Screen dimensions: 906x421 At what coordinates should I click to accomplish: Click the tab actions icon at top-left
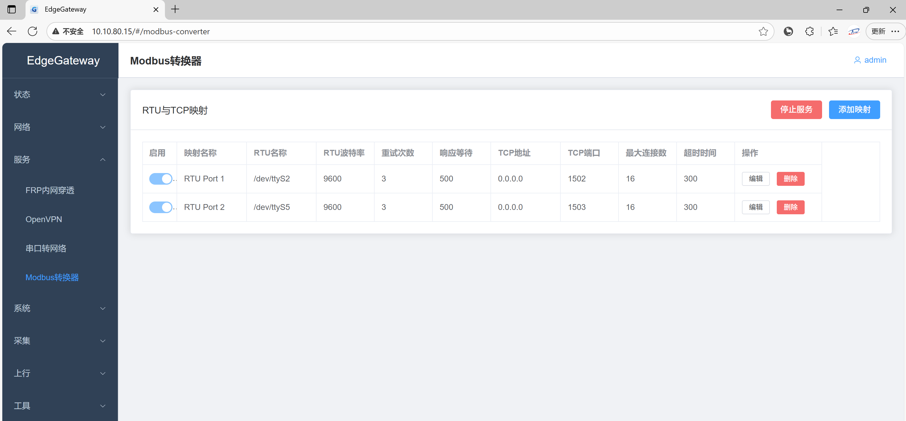12,9
